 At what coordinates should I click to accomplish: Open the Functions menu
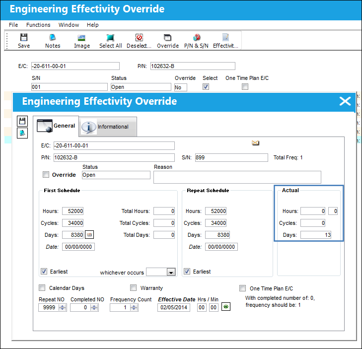point(38,25)
